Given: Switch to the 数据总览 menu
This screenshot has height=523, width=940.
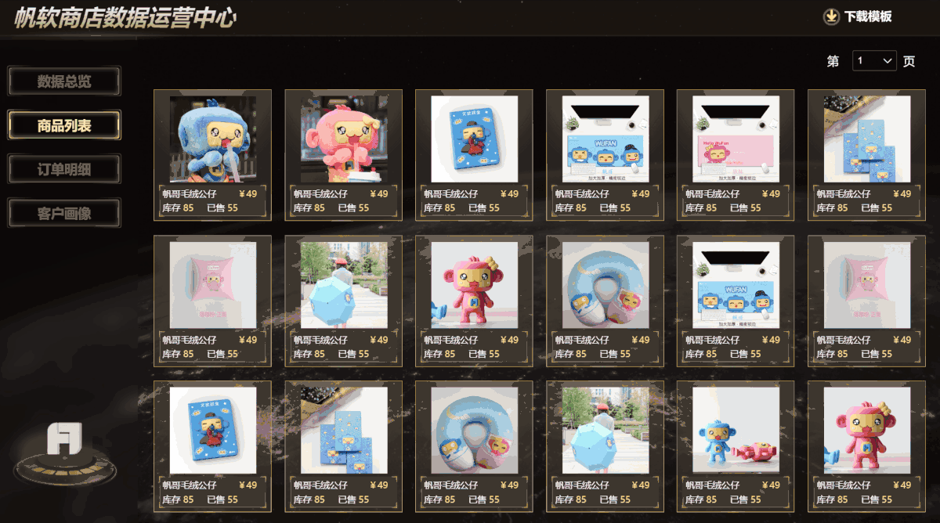Looking at the screenshot, I should click(64, 81).
